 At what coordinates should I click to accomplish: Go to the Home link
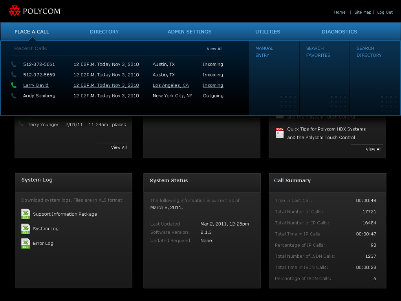pos(340,12)
